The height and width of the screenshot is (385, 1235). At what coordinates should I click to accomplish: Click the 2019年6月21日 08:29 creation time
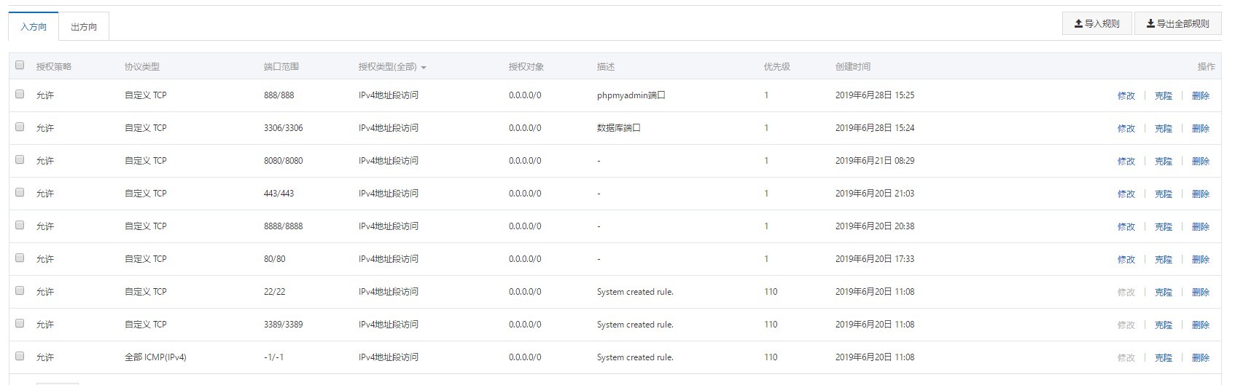pos(875,161)
